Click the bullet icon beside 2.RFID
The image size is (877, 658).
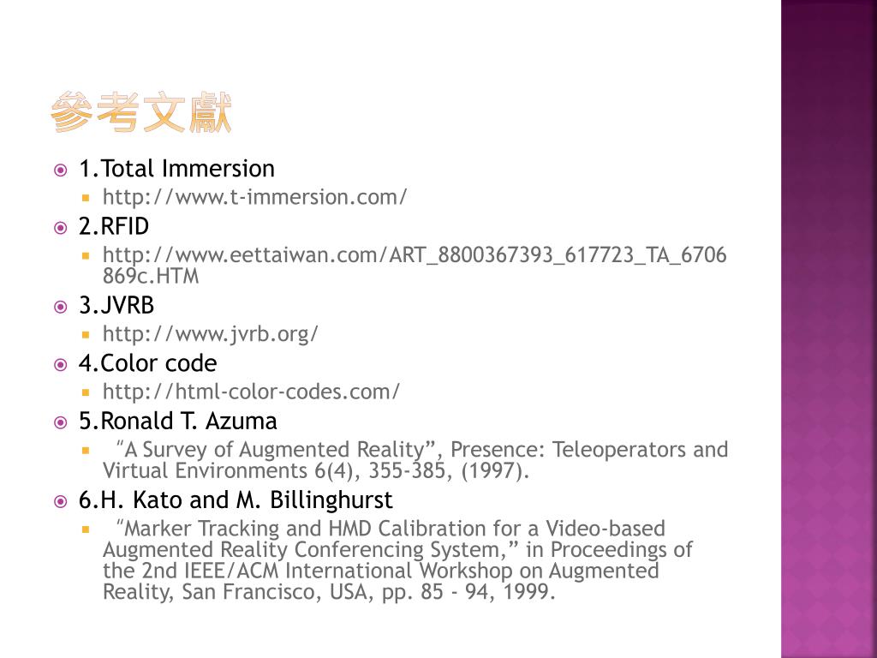tap(61, 228)
